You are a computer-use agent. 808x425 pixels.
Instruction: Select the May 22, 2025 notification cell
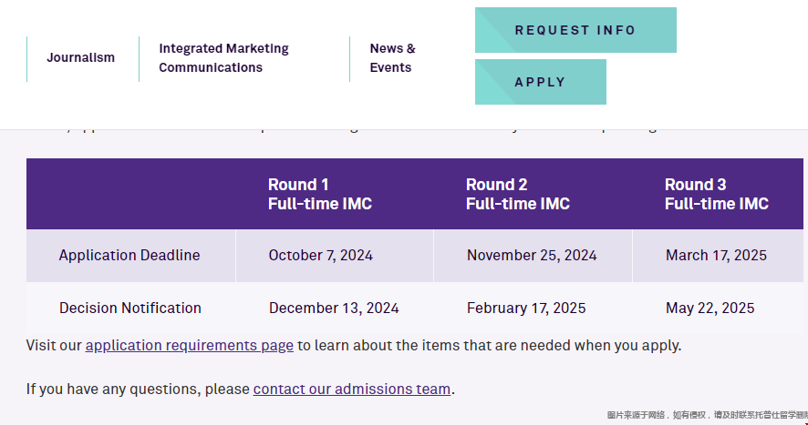710,308
